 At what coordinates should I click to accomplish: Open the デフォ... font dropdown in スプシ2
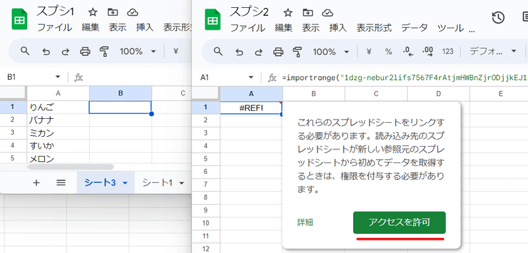(493, 52)
